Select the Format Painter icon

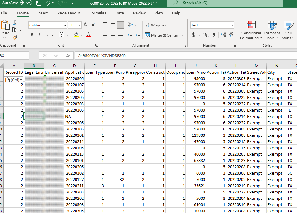14,37
